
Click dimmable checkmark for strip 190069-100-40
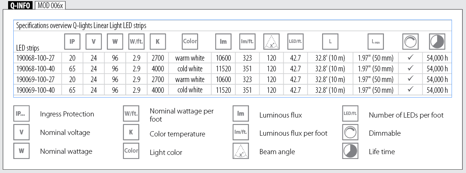[410, 90]
